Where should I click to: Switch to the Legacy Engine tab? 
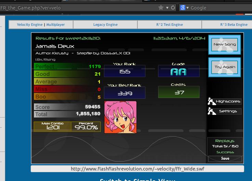105,25
